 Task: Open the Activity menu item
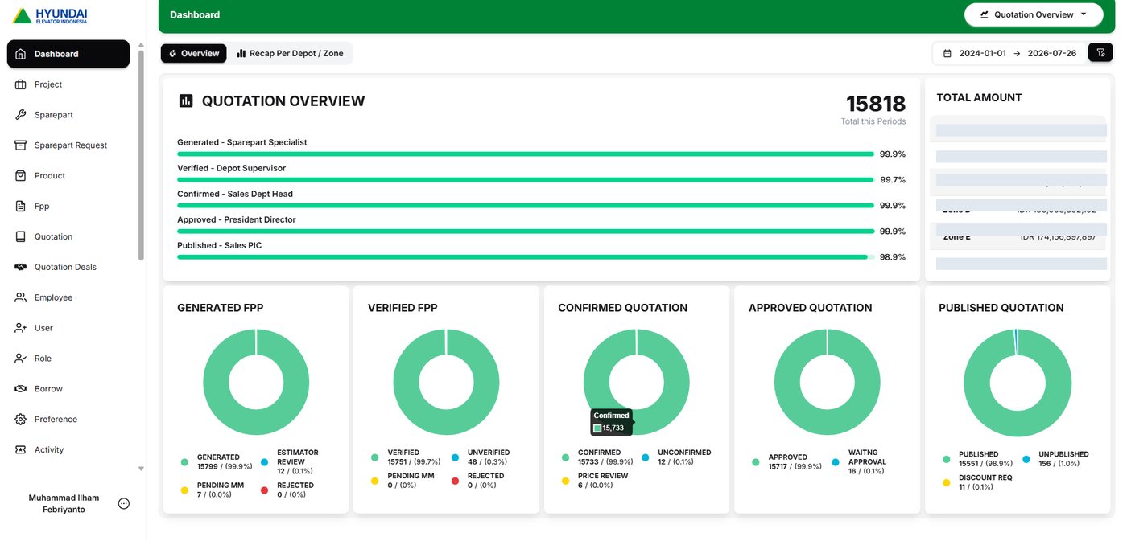tap(68, 450)
